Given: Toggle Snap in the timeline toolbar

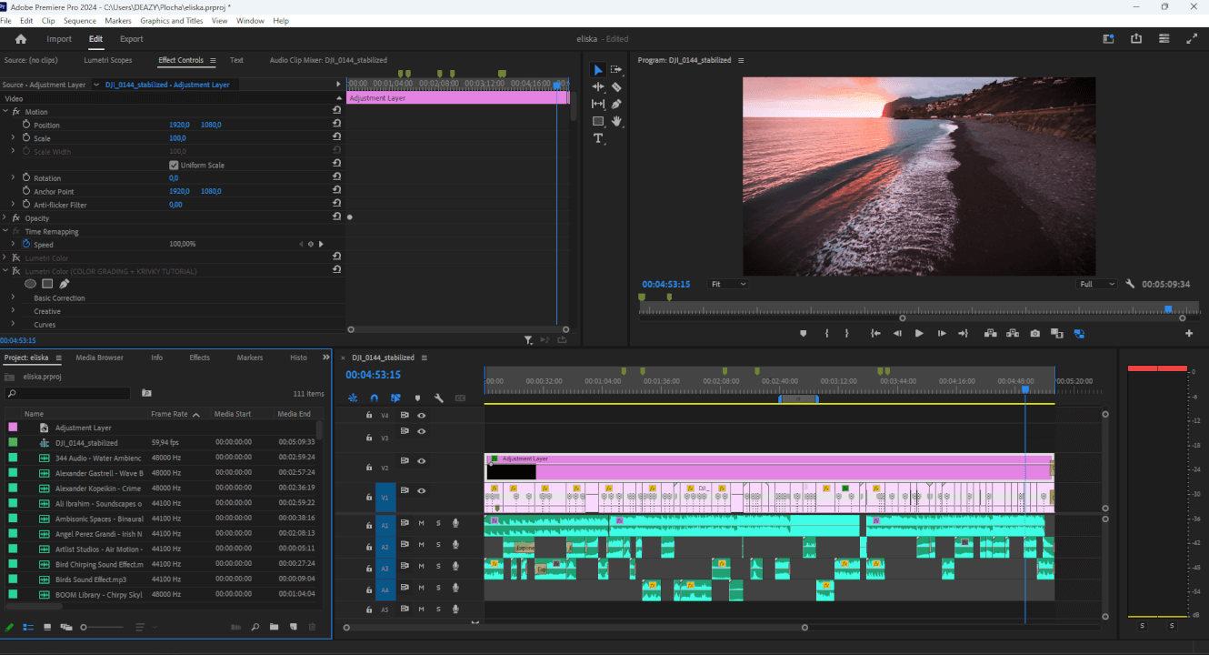Looking at the screenshot, I should tap(375, 398).
